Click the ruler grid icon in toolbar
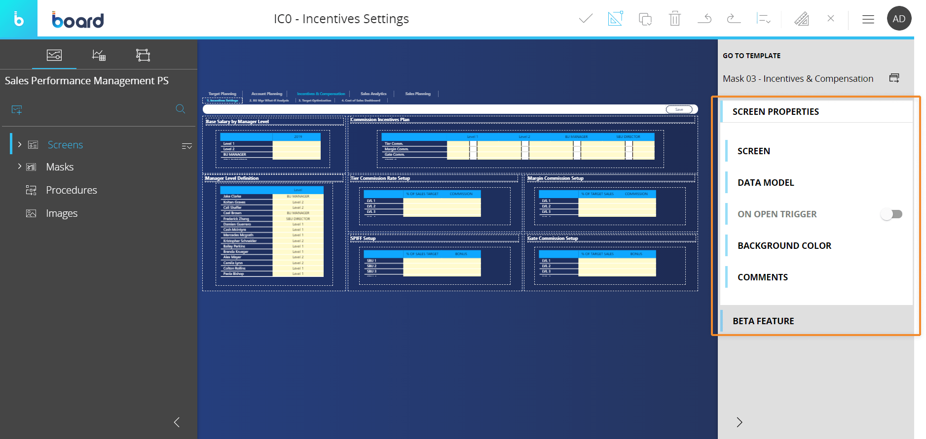The width and height of the screenshot is (926, 439). point(801,19)
